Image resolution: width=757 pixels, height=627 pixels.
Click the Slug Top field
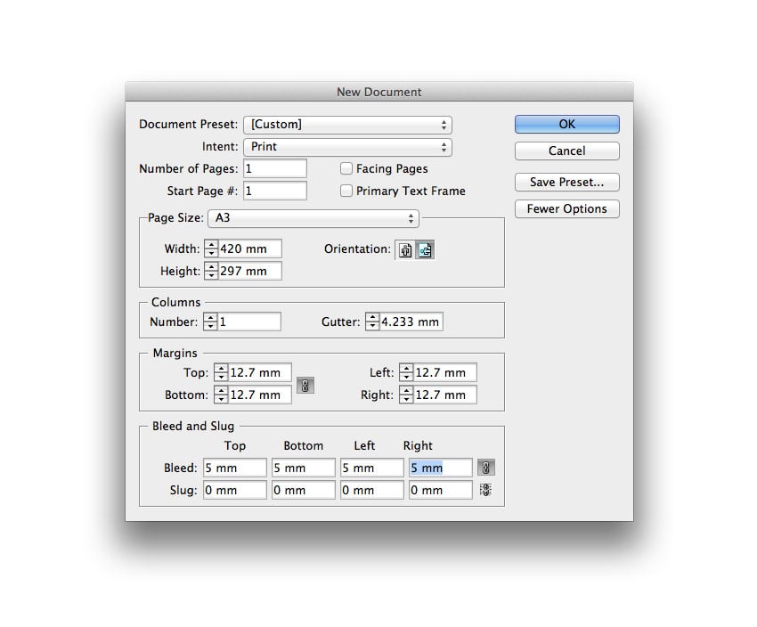[235, 490]
